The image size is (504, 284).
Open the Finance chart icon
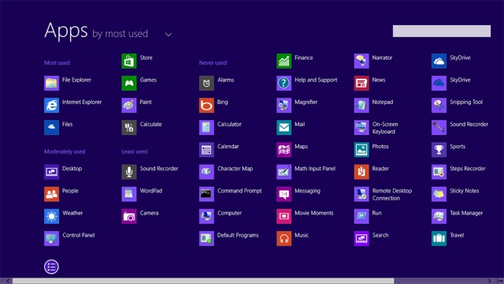(283, 61)
